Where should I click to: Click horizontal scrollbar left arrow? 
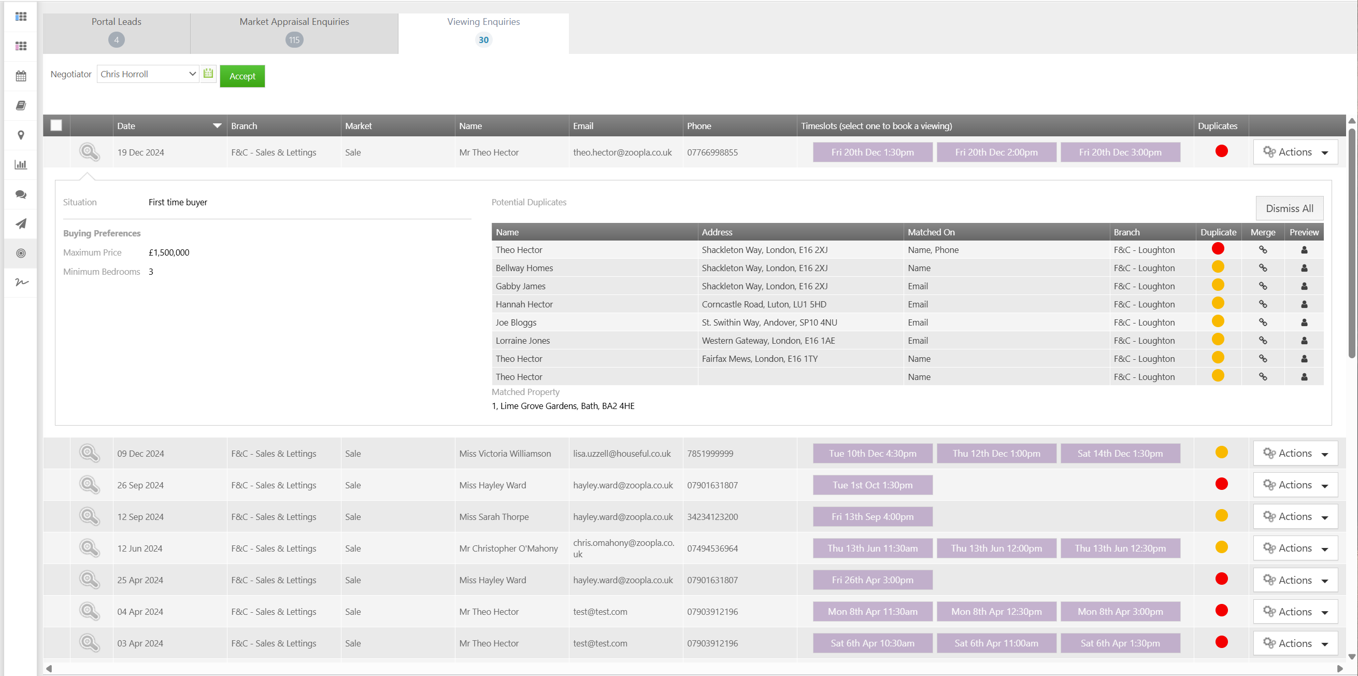pos(49,669)
